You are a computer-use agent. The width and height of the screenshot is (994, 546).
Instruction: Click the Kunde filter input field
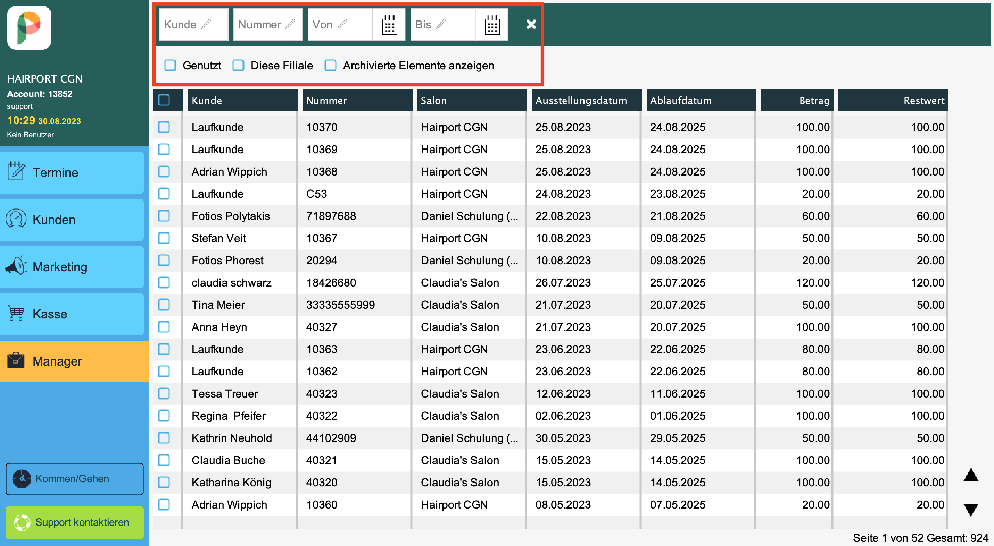(x=193, y=25)
